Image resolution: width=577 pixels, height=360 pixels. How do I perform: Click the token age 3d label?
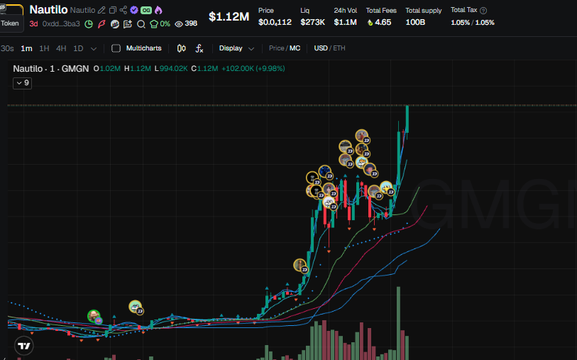(33, 24)
